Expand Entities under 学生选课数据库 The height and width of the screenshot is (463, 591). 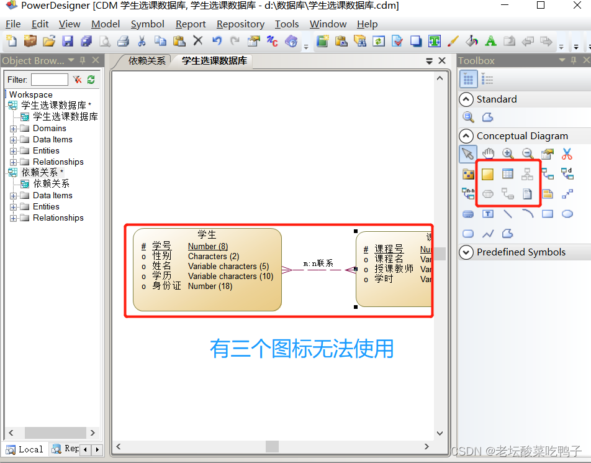point(13,151)
